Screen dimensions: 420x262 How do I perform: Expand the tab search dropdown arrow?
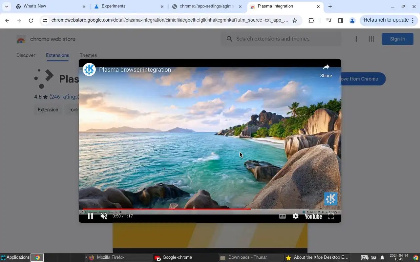tap(6, 6)
